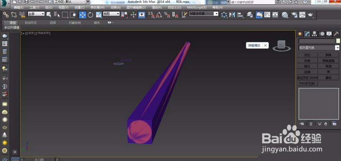Switch to the Utilities hammer panel tab
Image resolution: width=341 pixels, height=161 pixels.
pyautogui.click(x=336, y=34)
